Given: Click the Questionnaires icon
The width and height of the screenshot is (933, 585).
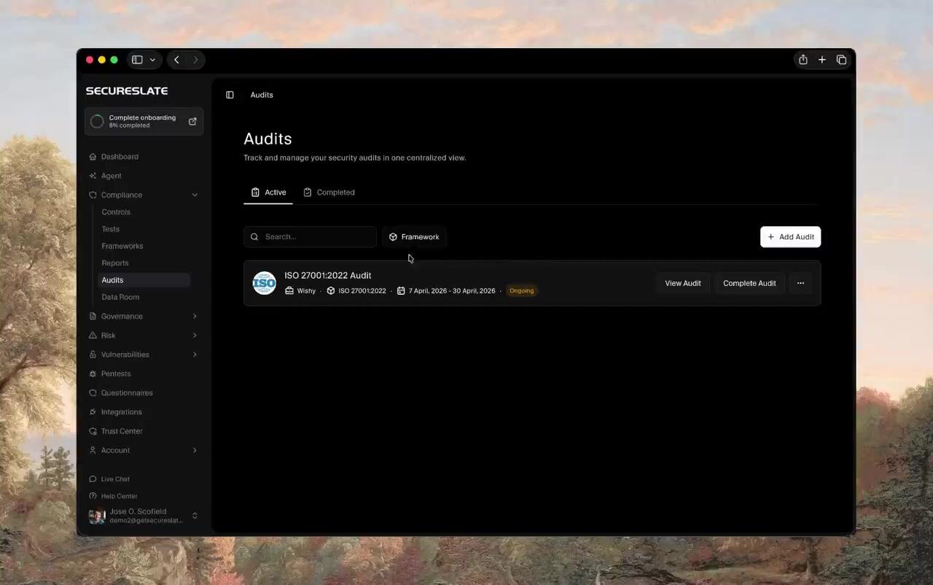Looking at the screenshot, I should click(93, 393).
